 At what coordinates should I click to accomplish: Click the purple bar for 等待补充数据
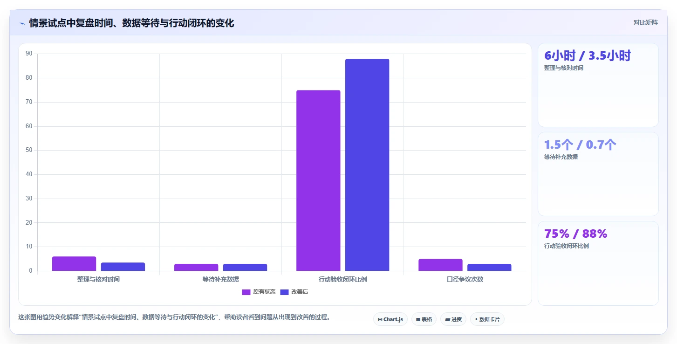point(196,268)
